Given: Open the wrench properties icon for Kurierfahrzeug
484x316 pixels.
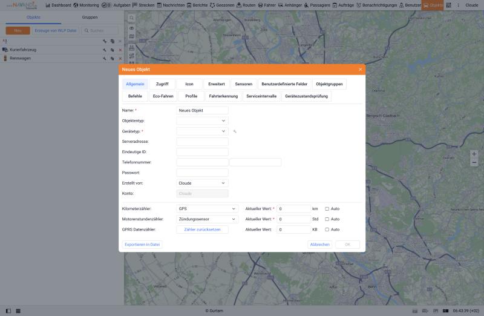Looking at the screenshot, I should [105, 50].
